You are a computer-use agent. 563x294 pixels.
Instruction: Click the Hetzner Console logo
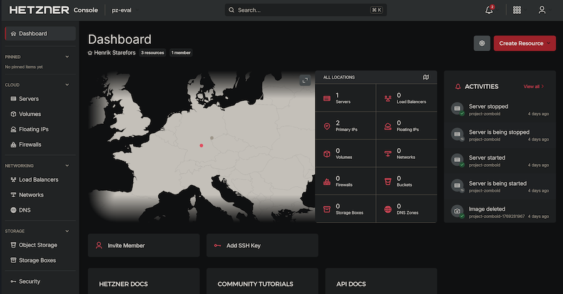(54, 10)
